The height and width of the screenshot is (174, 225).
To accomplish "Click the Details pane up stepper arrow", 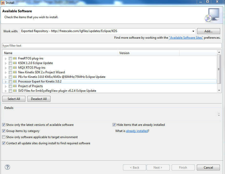I will (219, 113).
